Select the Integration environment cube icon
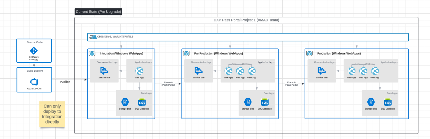The width and height of the screenshot is (430, 139). [x=92, y=53]
